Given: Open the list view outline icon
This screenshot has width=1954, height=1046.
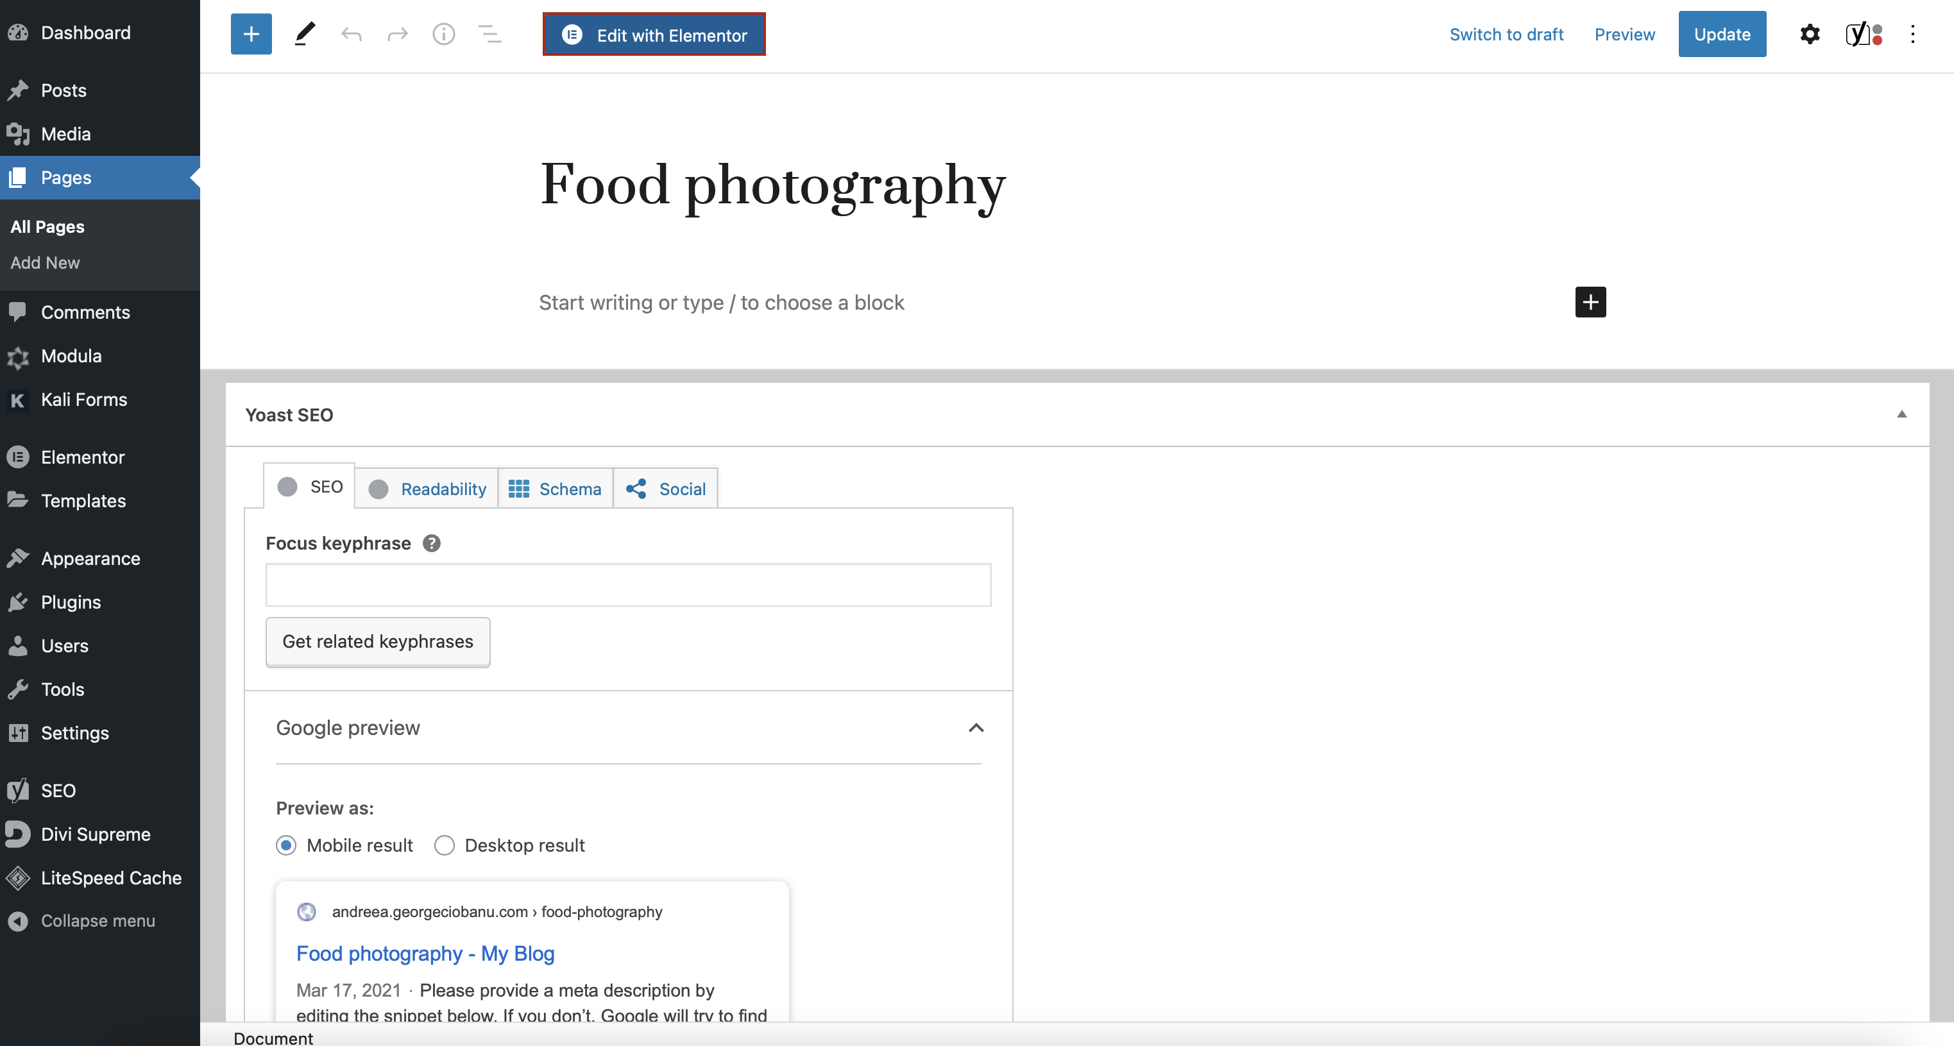Looking at the screenshot, I should (x=490, y=34).
